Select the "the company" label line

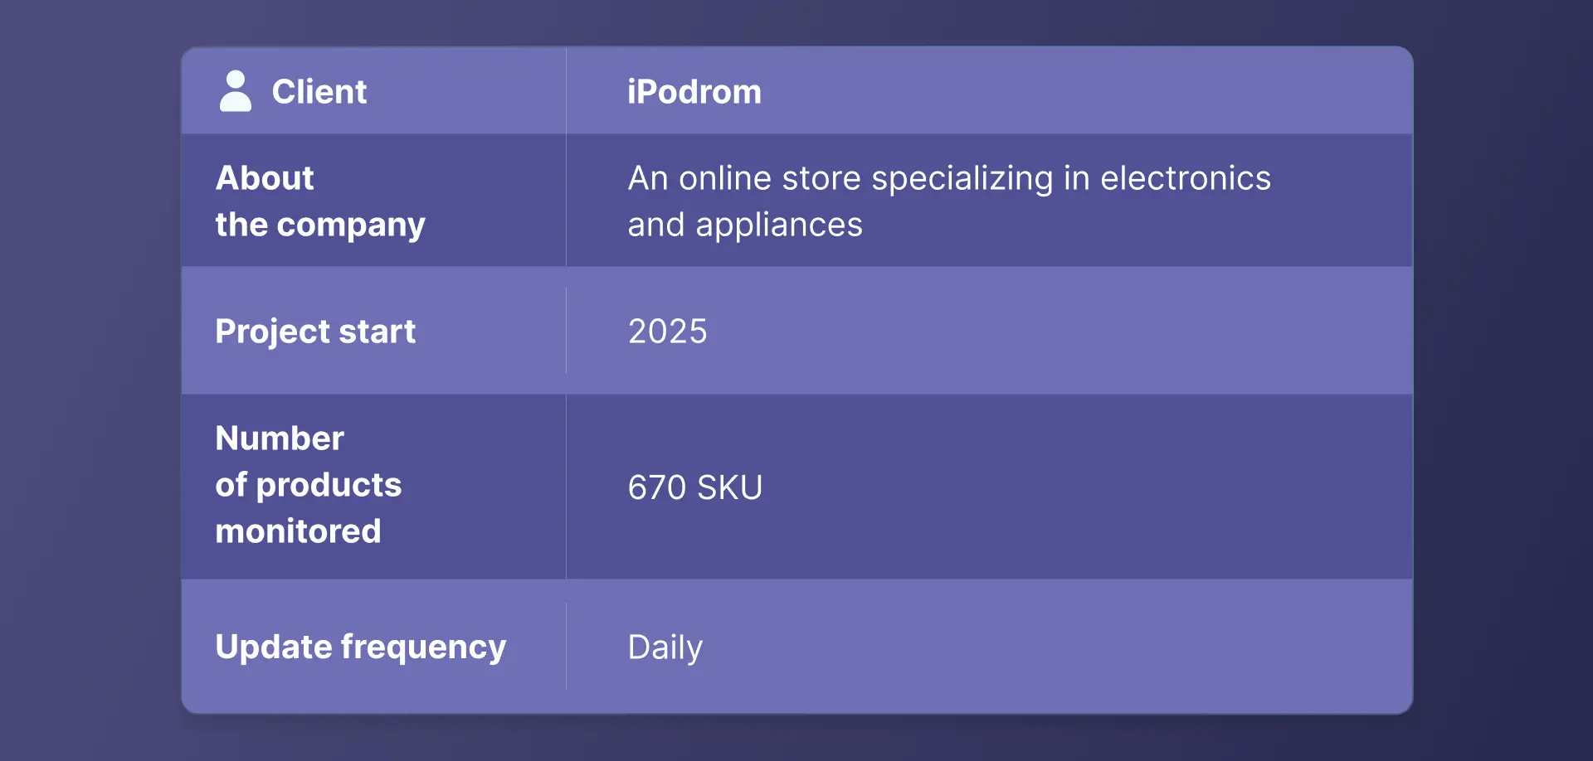[x=320, y=225]
